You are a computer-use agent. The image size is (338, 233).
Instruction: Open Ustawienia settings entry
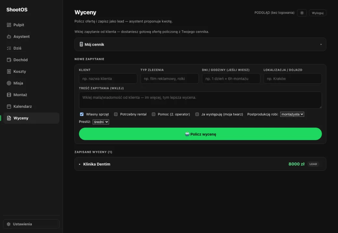click(x=31, y=224)
